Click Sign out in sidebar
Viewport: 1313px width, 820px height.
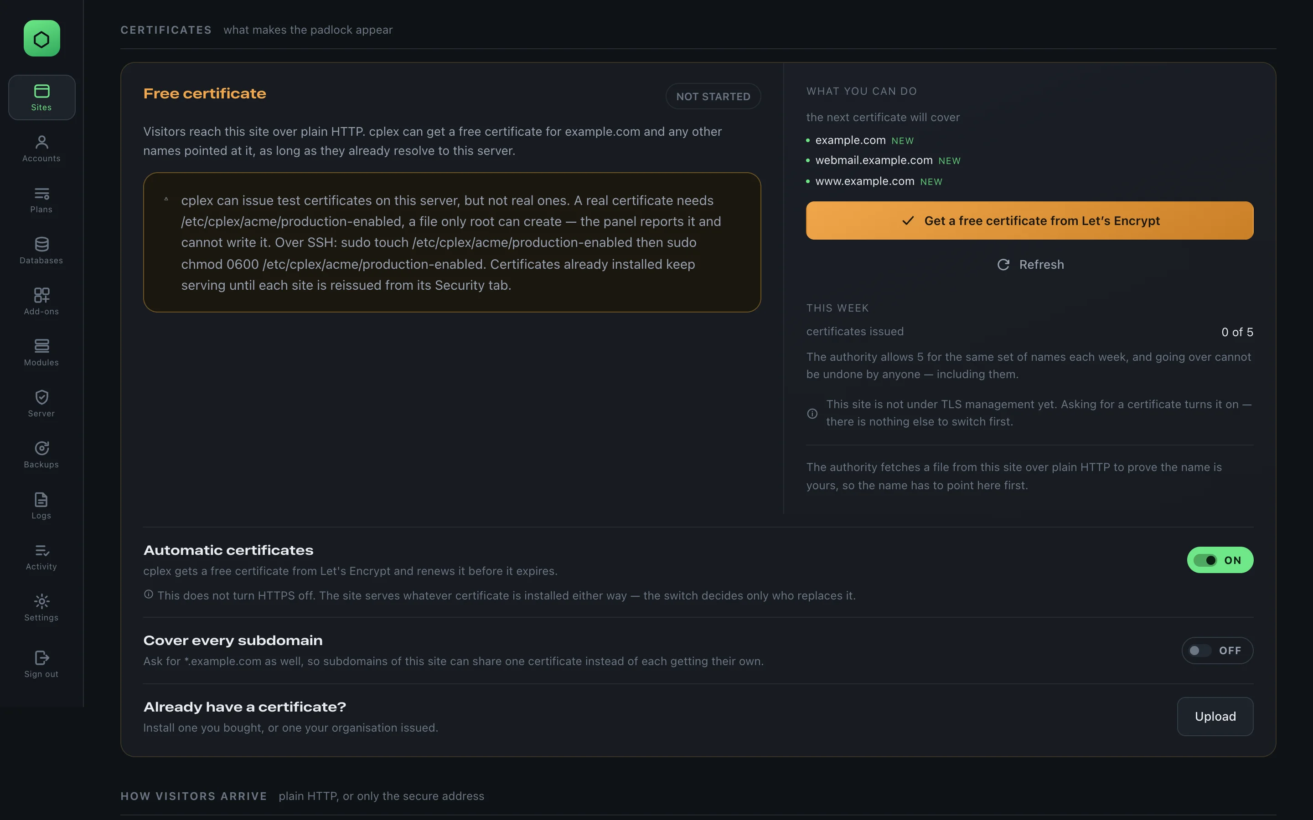click(x=42, y=664)
